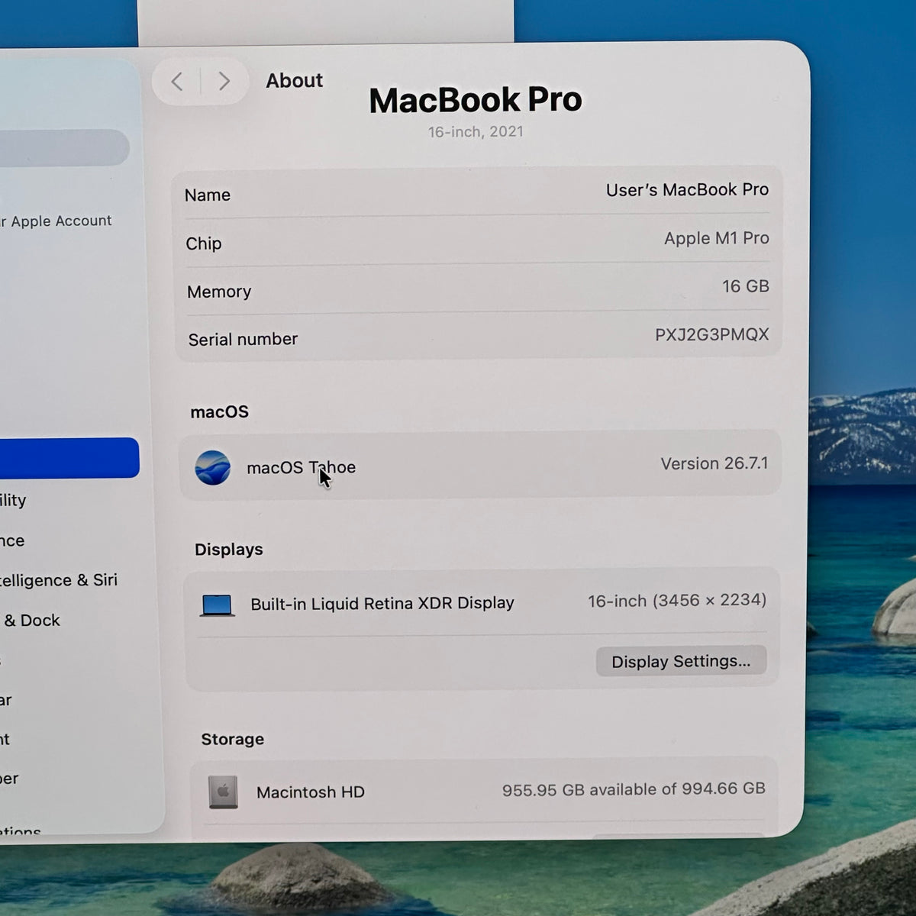Click Version 26.7.1 text
Screen dimensions: 916x916
(x=714, y=463)
